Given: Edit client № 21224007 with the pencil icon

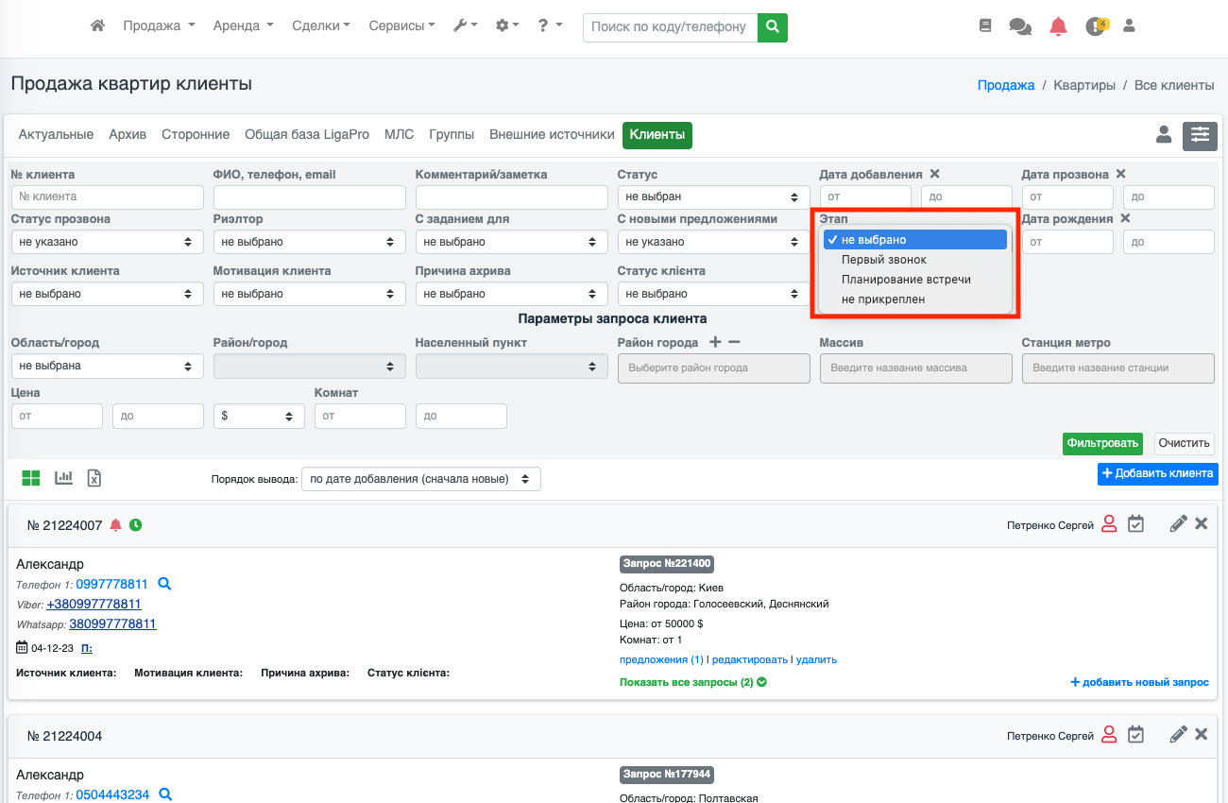Looking at the screenshot, I should click(1178, 523).
